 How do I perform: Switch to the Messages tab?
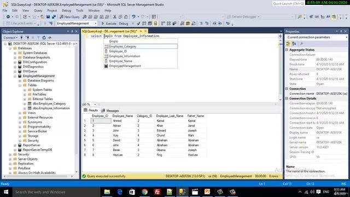(110, 111)
